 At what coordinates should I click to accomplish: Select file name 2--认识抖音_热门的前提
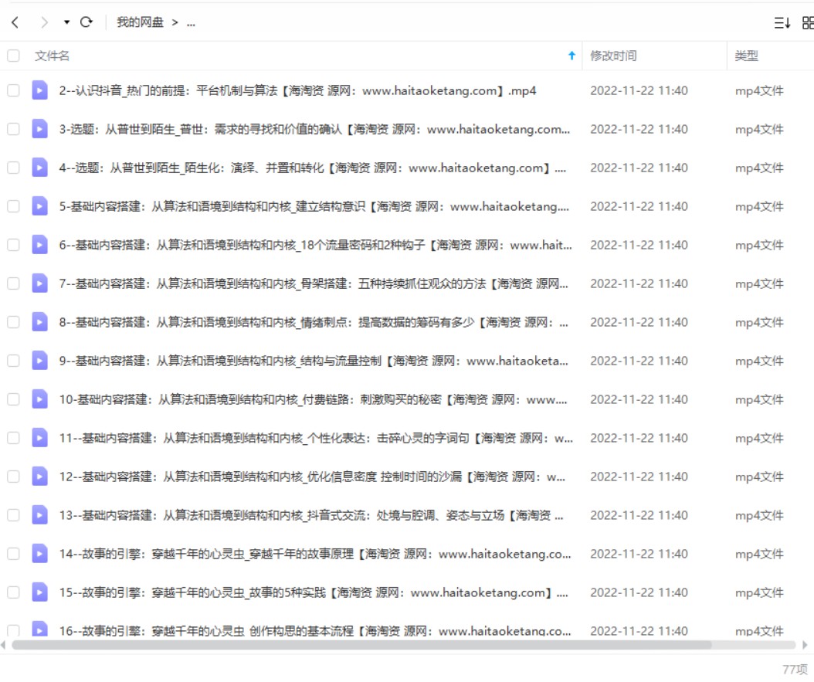pos(297,90)
